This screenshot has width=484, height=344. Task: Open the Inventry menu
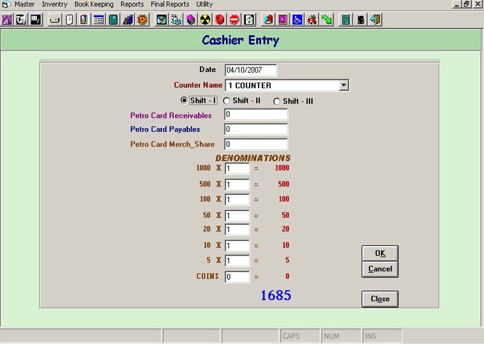(x=55, y=4)
